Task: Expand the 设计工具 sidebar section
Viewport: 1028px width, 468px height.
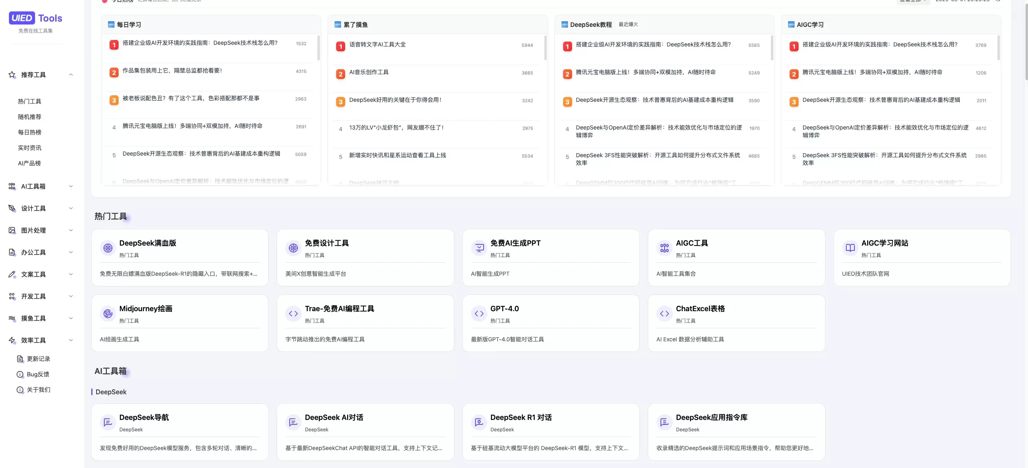Action: pos(71,208)
